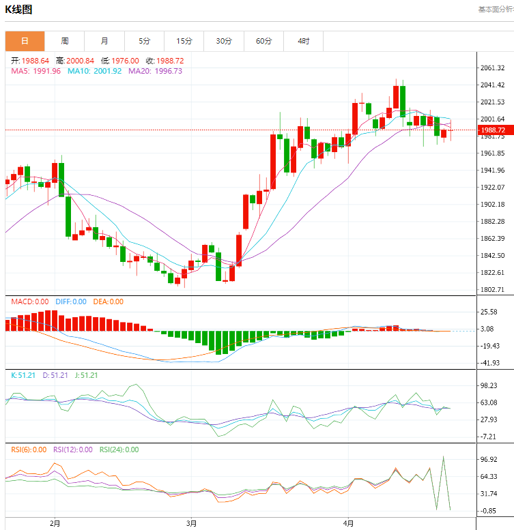Viewport: 514px width, 530px height.
Task: Open the 5分 interval tab
Action: coord(145,41)
